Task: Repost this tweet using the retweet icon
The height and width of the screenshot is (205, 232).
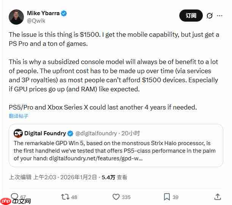Action: 65,197
